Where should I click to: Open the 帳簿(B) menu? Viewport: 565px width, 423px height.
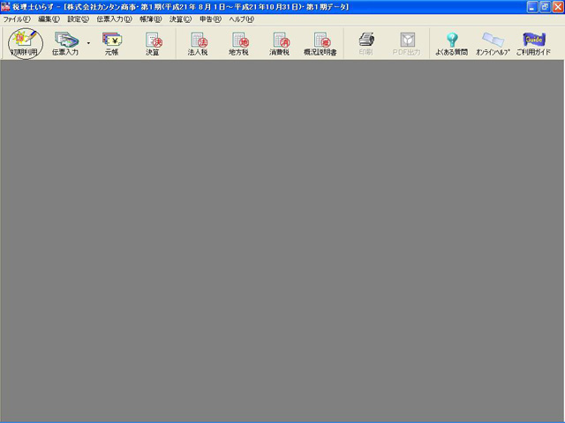tap(151, 19)
